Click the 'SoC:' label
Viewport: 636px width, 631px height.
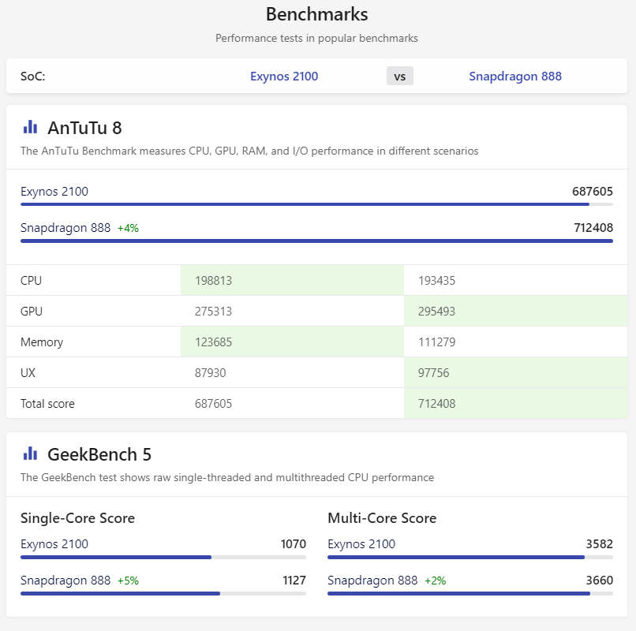pyautogui.click(x=33, y=77)
